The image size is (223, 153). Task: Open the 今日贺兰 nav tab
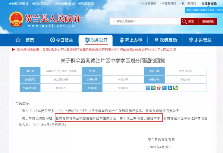[x=61, y=40]
